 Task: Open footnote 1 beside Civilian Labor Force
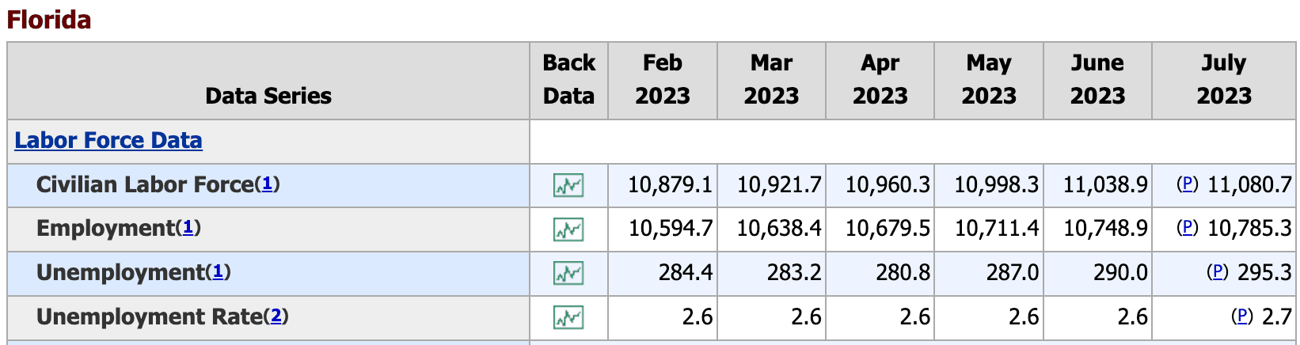[267, 184]
